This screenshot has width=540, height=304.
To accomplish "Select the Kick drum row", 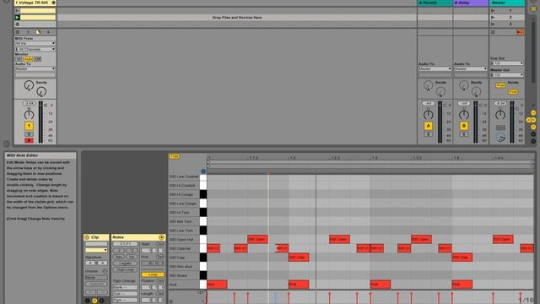I will tap(184, 285).
